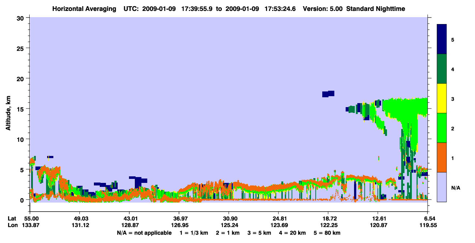
Task: Select the lavender N/A colorbar swatch
Action: (x=442, y=187)
